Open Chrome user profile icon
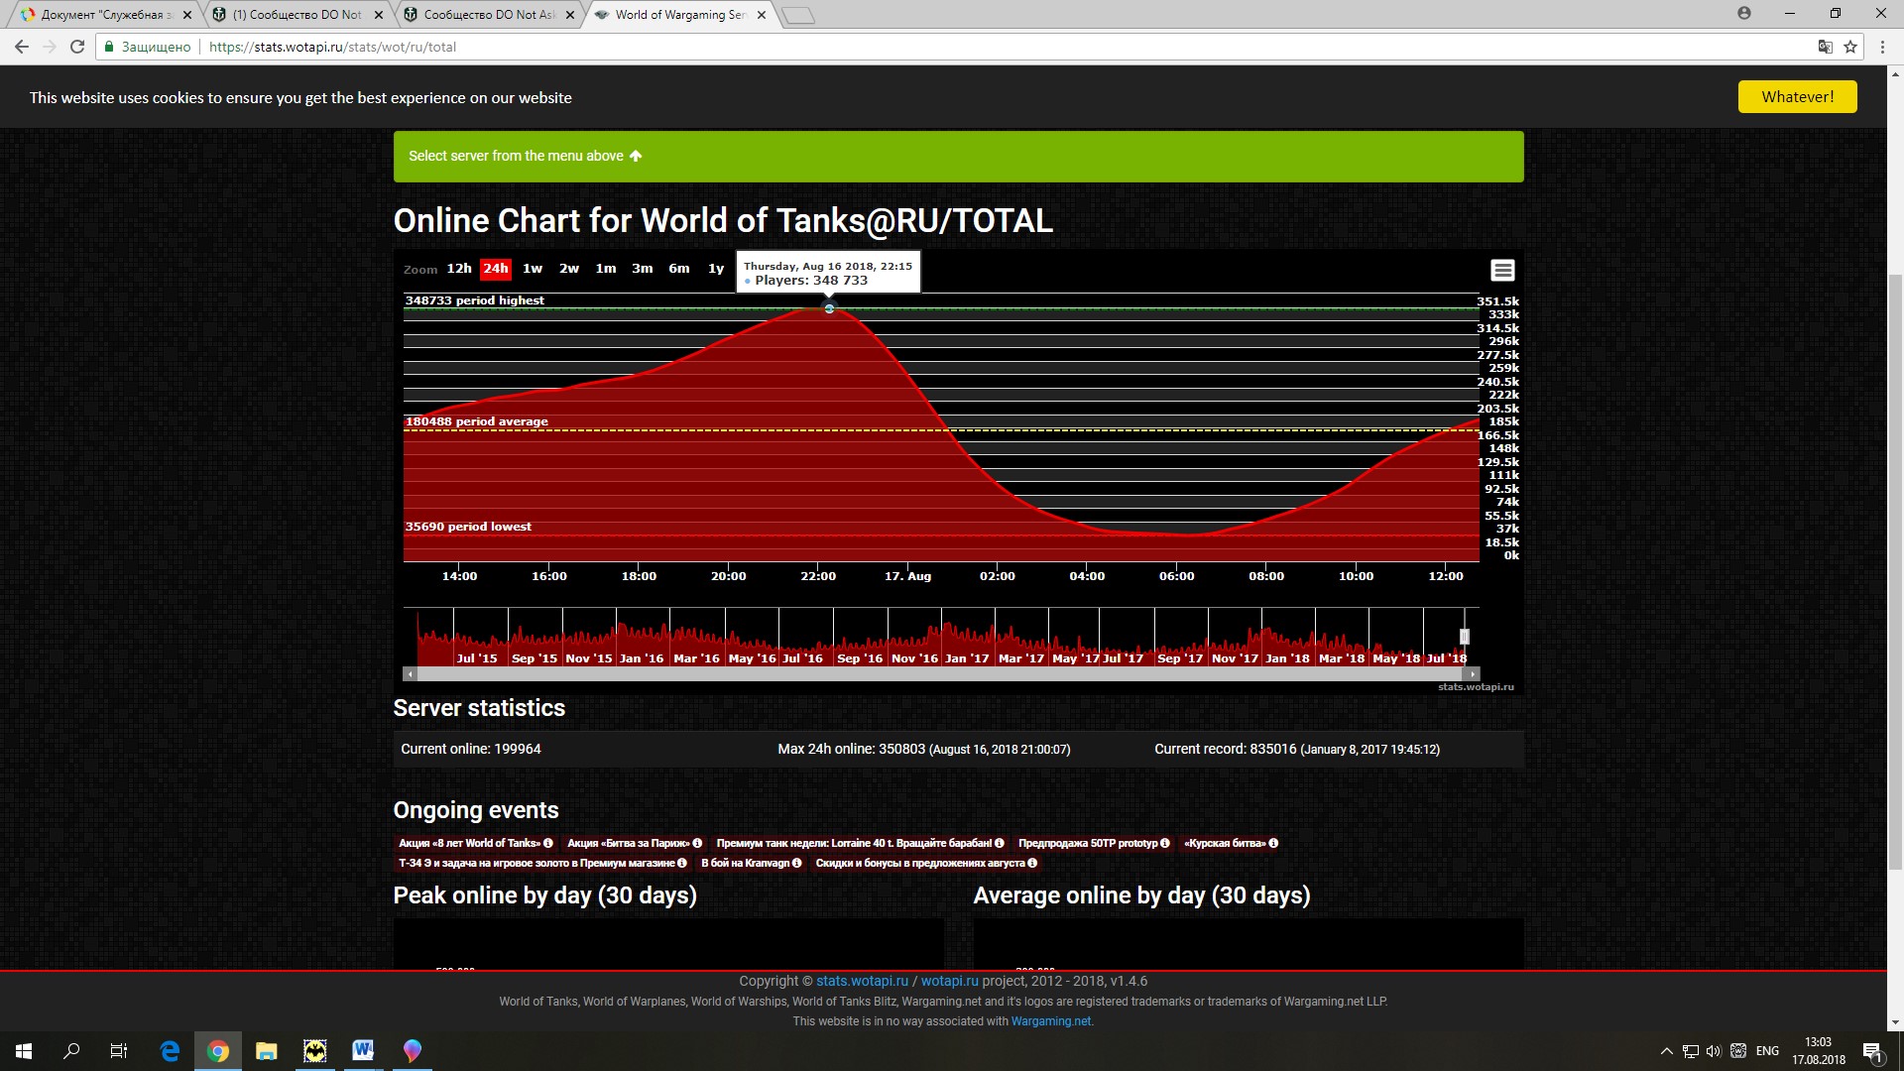The image size is (1904, 1071). (x=1744, y=13)
